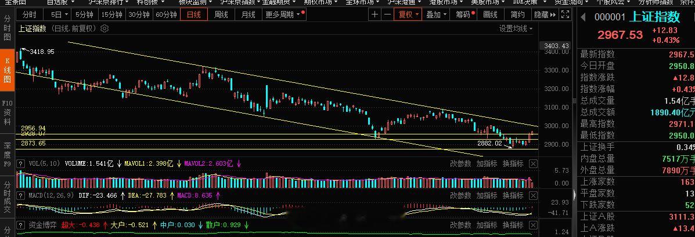Select 30分钟 period tab
This screenshot has width=695, height=237.
point(139,14)
